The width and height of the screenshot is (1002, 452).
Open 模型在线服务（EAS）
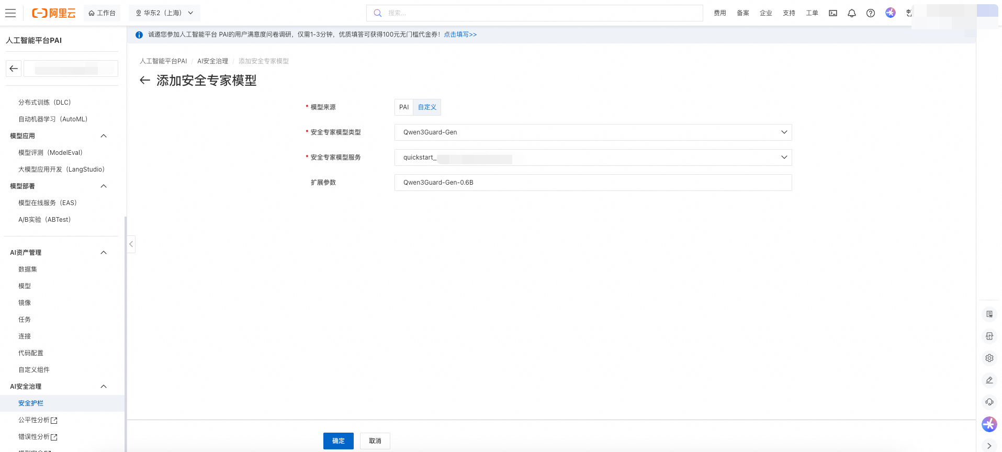(48, 203)
